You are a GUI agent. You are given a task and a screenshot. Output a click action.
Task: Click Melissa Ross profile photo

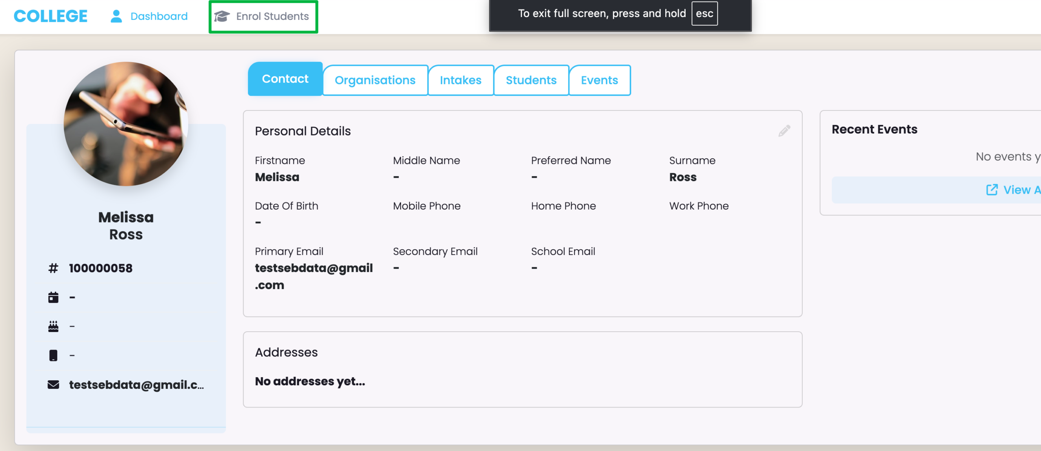(x=126, y=124)
